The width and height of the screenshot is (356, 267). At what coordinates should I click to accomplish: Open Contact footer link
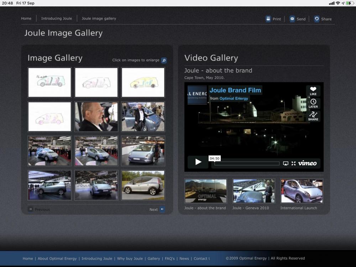point(201,258)
